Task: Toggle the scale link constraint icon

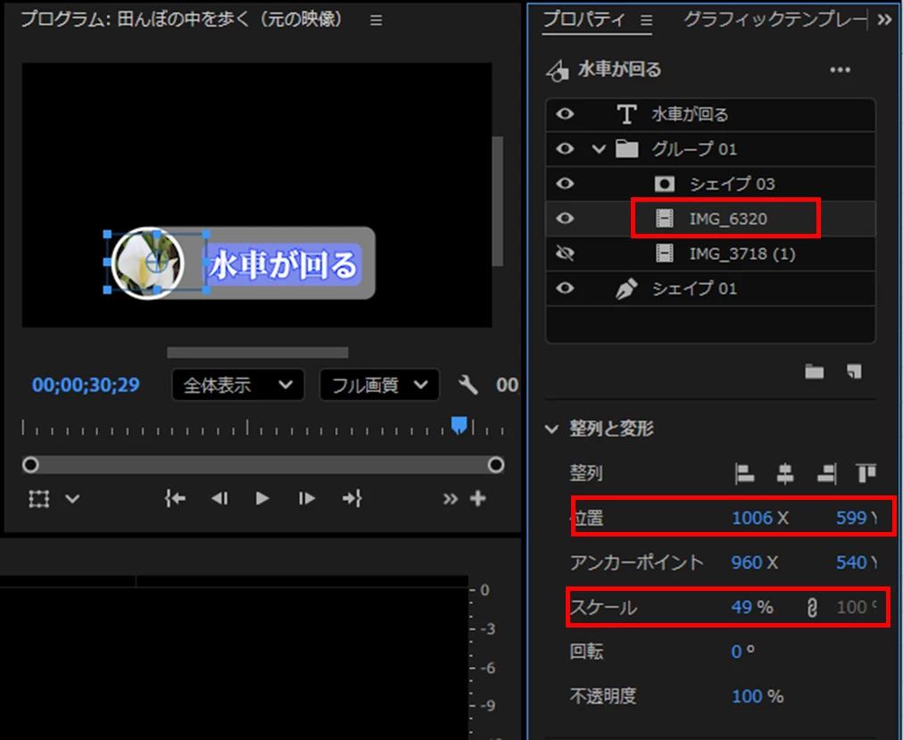Action: click(812, 608)
